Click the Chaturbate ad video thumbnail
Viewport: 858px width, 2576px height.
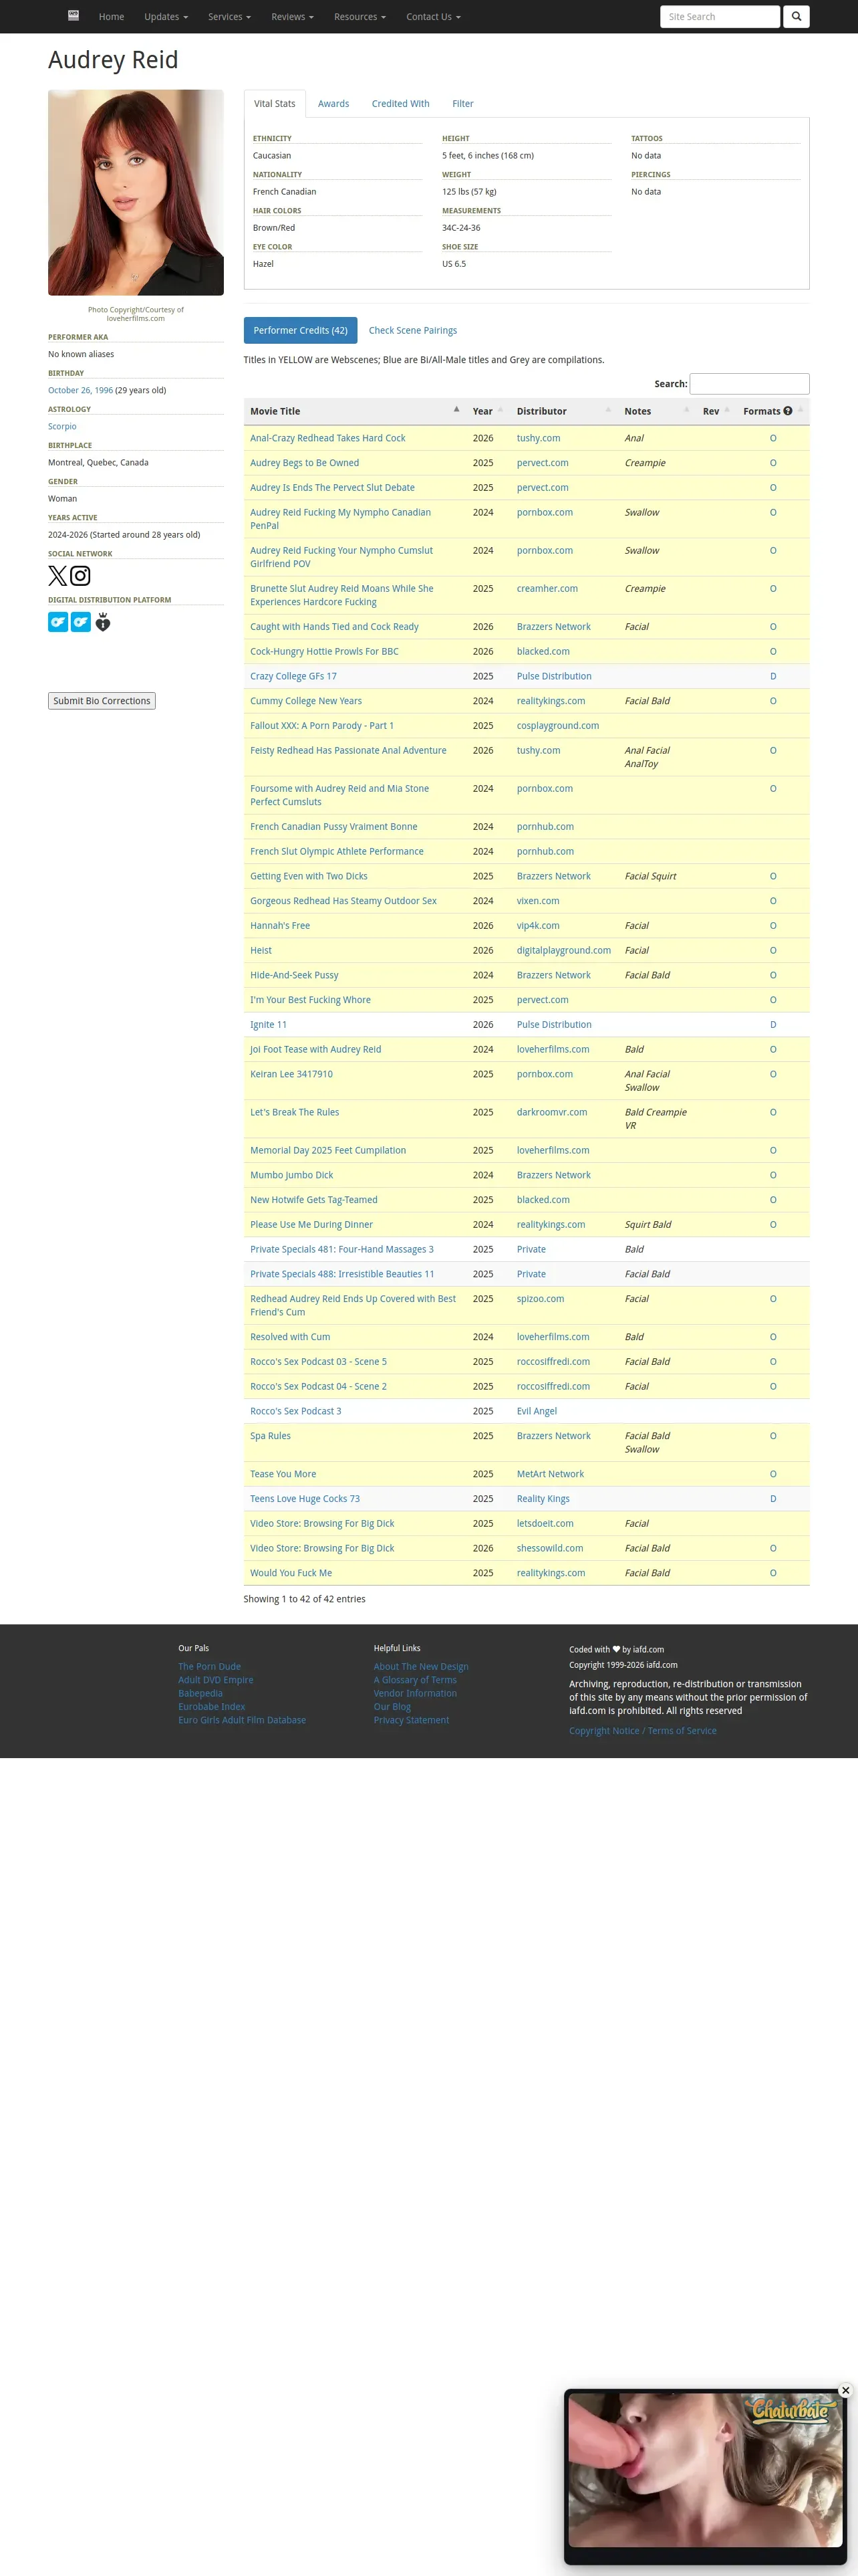[x=705, y=2469]
